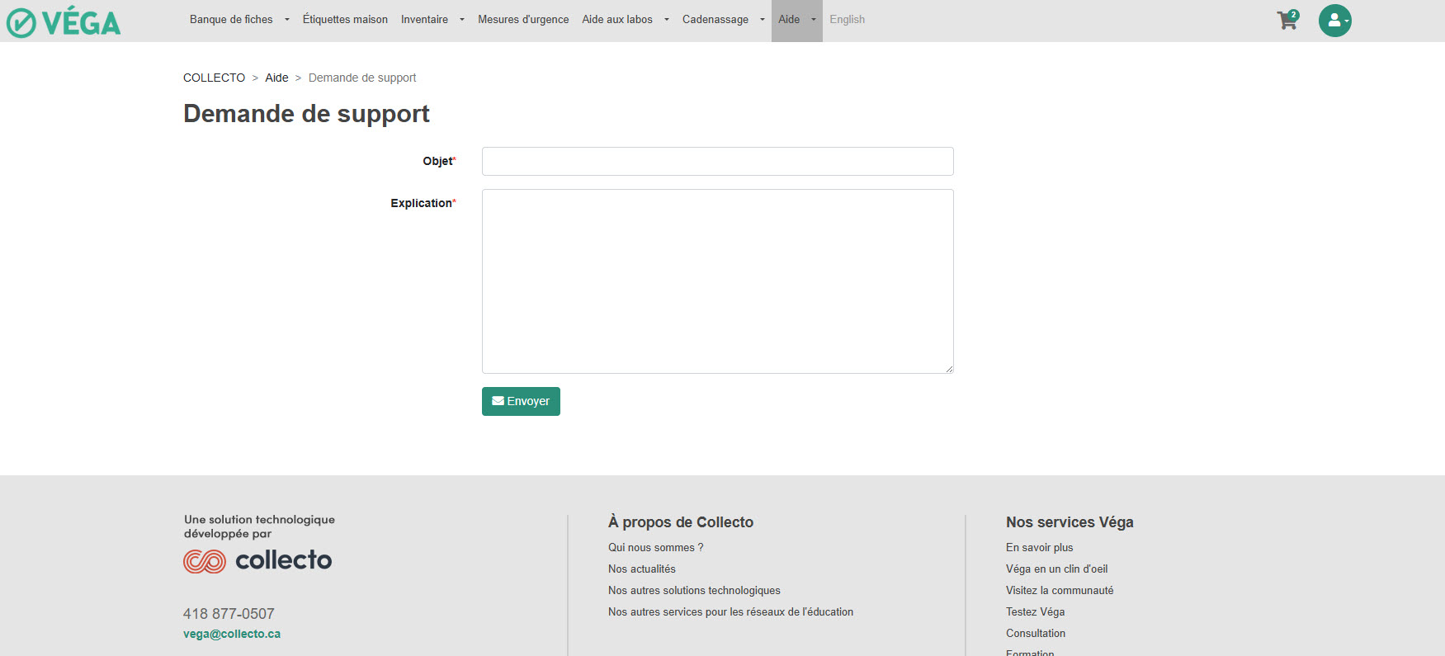Image resolution: width=1445 pixels, height=656 pixels.
Task: Go to Aide breadcrumb link
Action: click(276, 78)
